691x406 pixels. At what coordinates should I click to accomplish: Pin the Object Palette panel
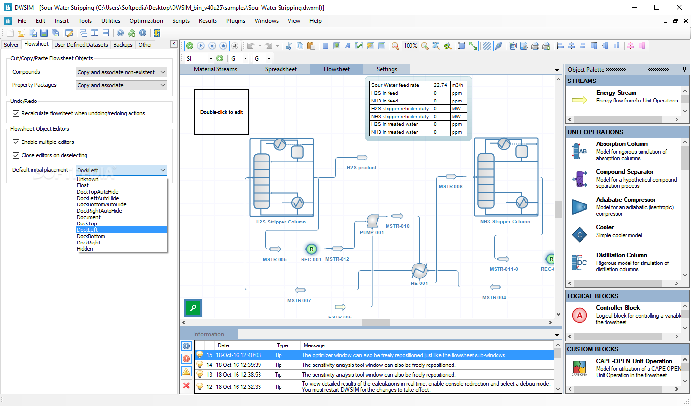(x=684, y=69)
